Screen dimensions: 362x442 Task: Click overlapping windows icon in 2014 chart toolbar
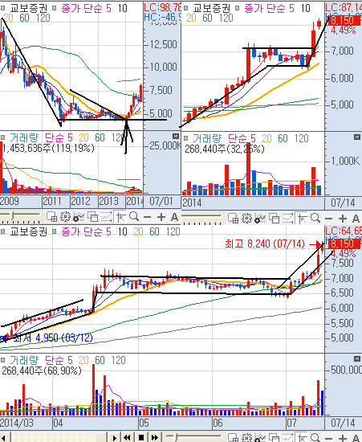pyautogui.click(x=274, y=219)
